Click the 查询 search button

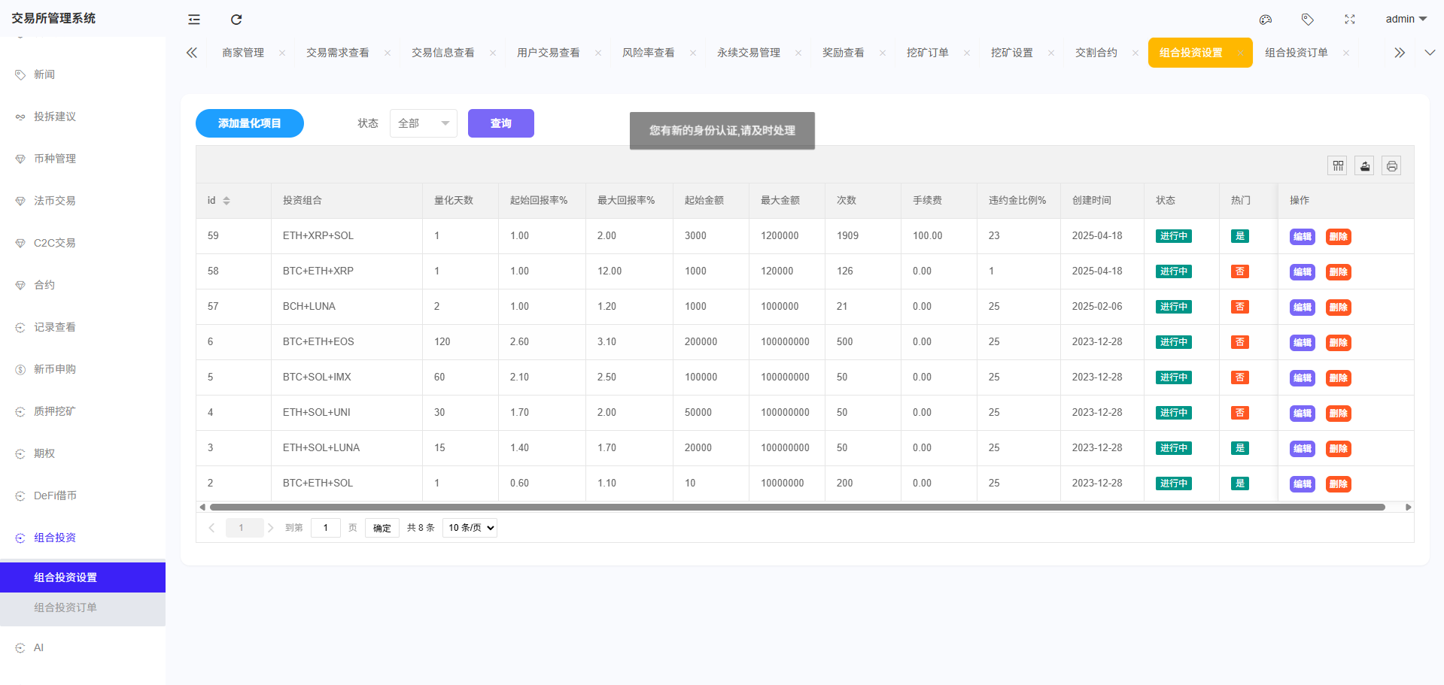pyautogui.click(x=500, y=123)
